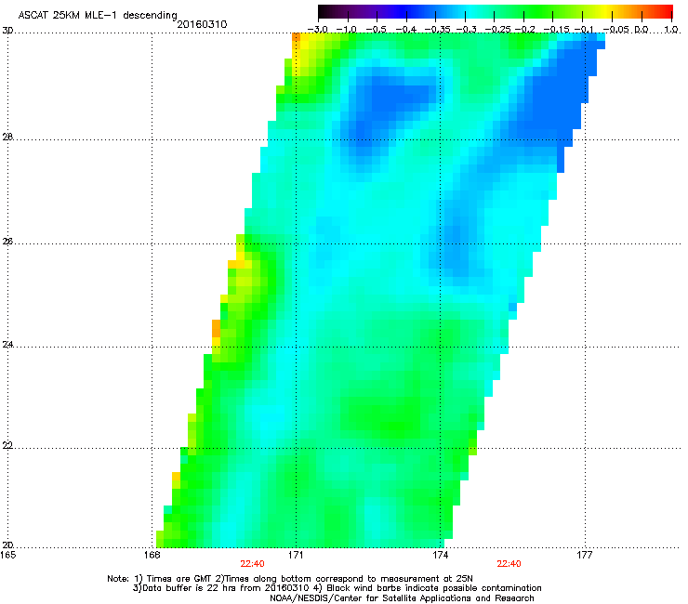Click the black end of the color bar

[324, 12]
